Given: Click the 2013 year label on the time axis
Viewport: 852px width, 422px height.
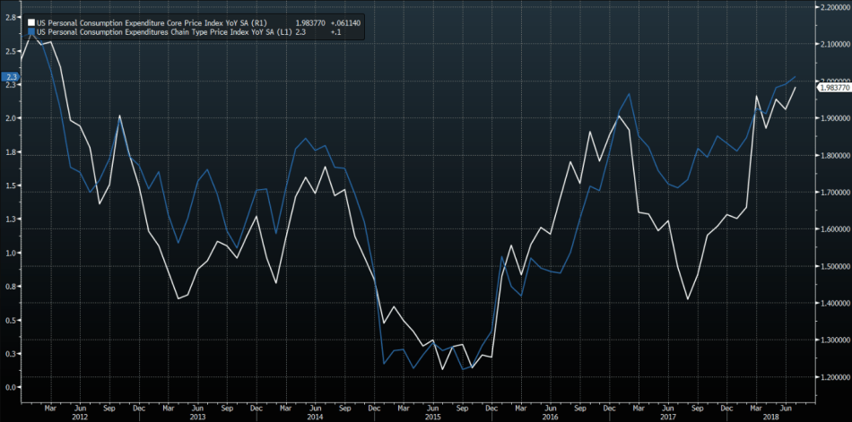Looking at the screenshot, I should (198, 417).
